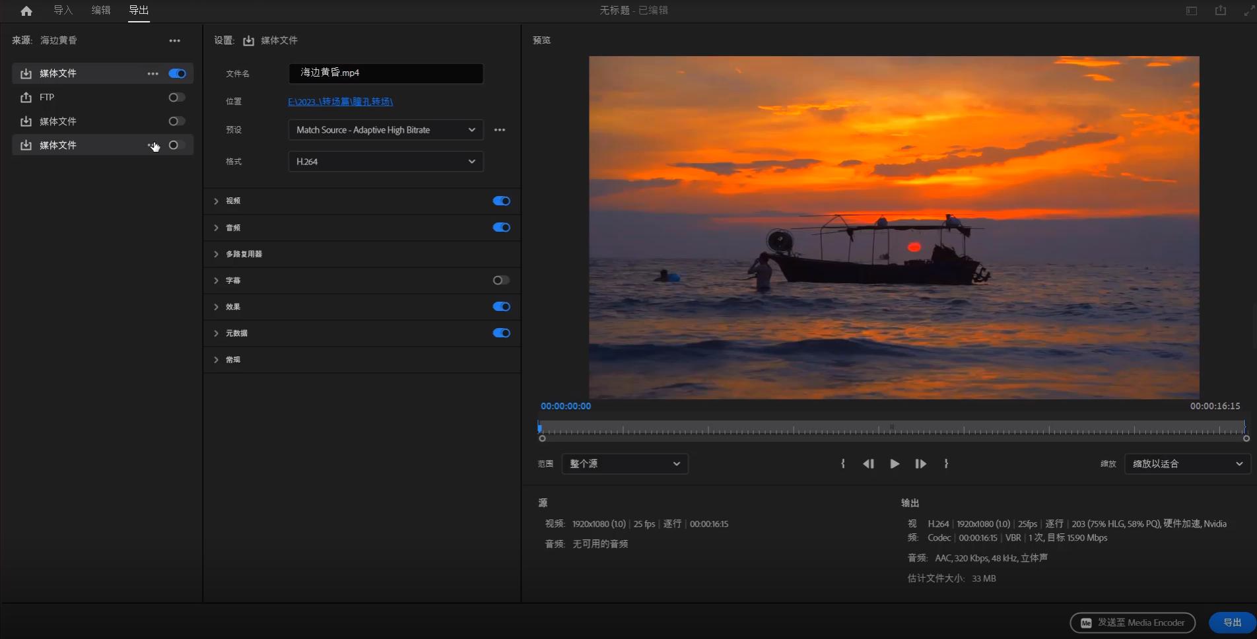Viewport: 1257px width, 639px height.
Task: Open preset options three-dot menu
Action: tap(500, 130)
